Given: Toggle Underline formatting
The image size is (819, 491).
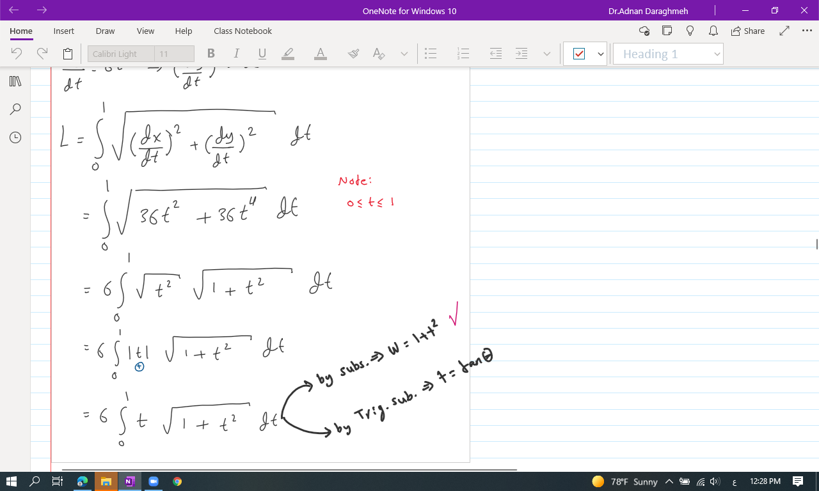Looking at the screenshot, I should (262, 54).
